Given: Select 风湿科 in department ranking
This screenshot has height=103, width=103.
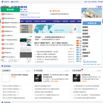Looking at the screenshot, I should [x=85, y=43].
